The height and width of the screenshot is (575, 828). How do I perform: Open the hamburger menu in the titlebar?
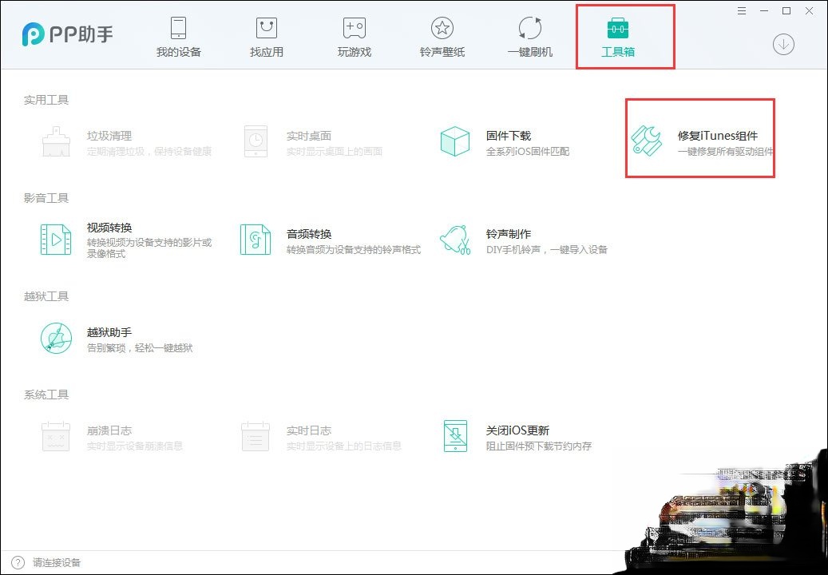pos(741,10)
